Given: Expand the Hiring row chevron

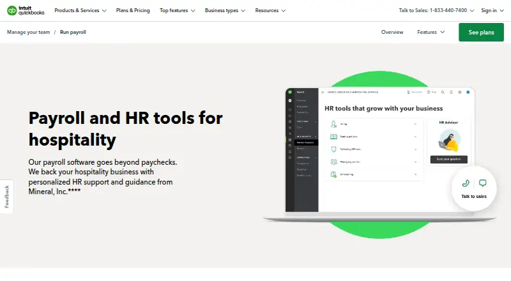Looking at the screenshot, I should (415, 124).
